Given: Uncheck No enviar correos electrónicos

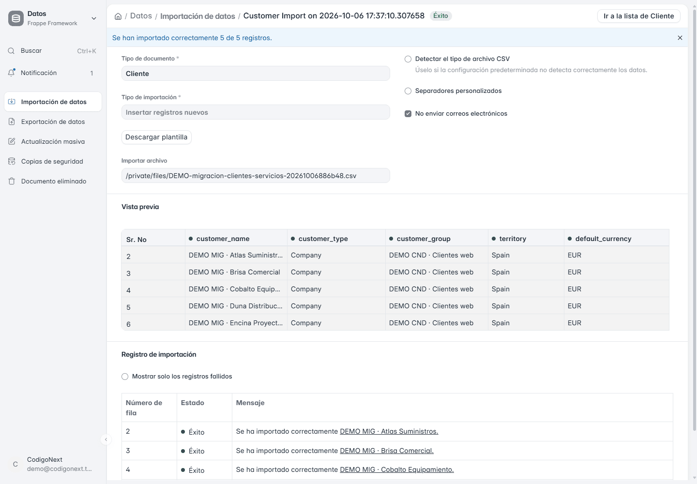Looking at the screenshot, I should click(x=408, y=114).
